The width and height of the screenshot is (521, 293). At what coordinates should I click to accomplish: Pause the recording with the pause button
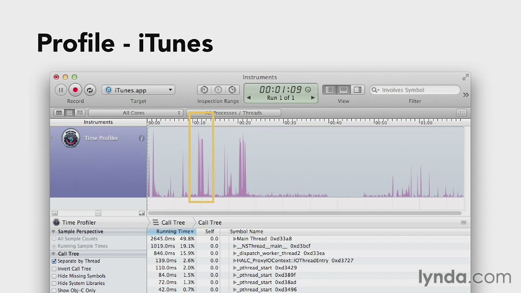[61, 90]
